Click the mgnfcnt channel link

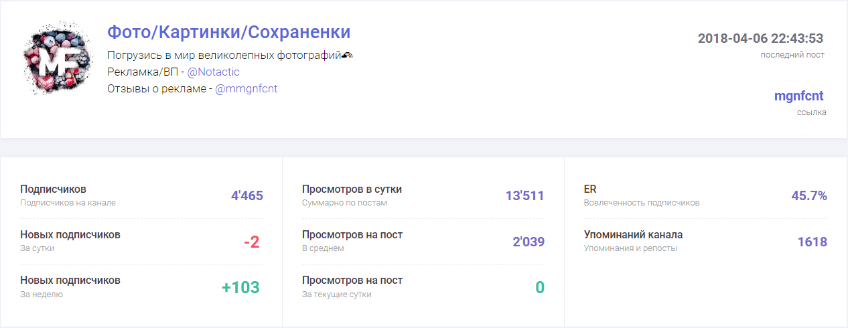(x=798, y=96)
